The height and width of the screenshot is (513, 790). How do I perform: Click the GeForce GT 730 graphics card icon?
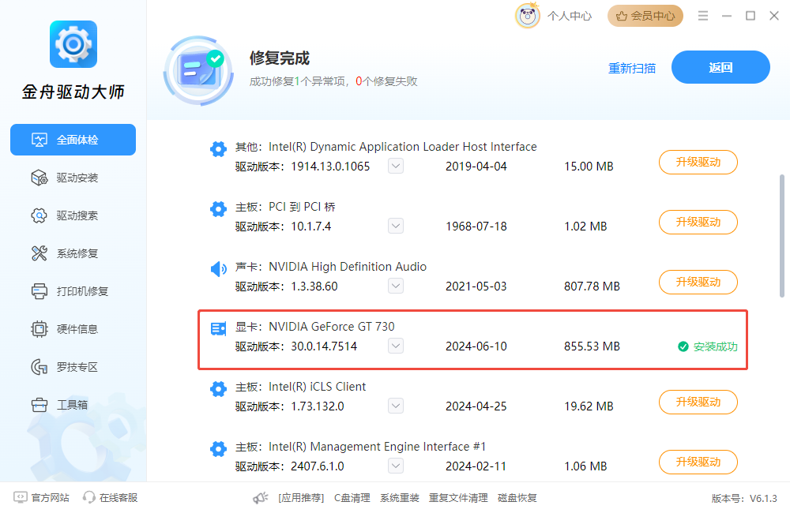[218, 329]
